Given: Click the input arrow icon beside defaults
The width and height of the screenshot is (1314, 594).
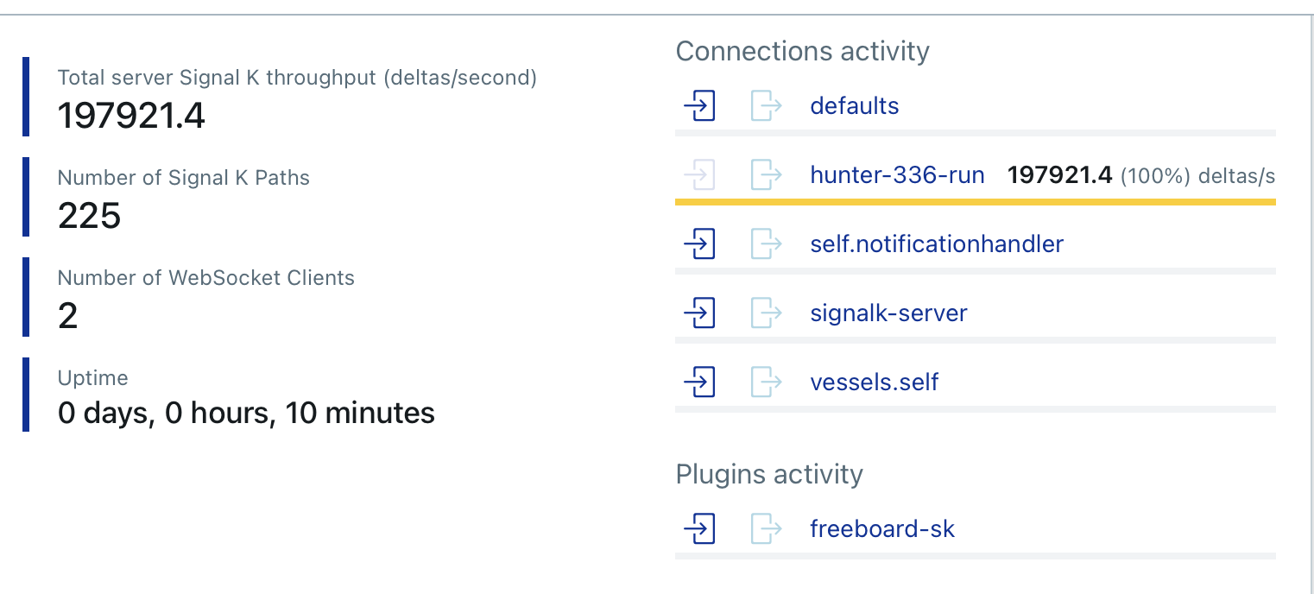Looking at the screenshot, I should point(699,106).
